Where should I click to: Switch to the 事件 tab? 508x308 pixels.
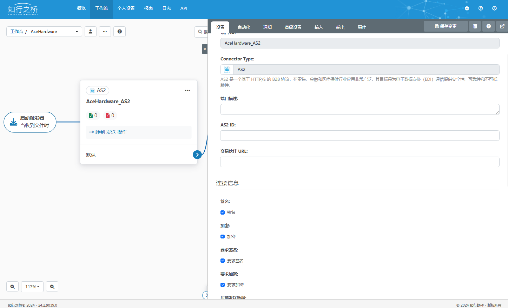[362, 27]
